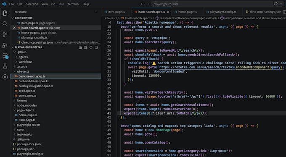Open the Testing flask view
Image resolution: width=286 pixels, height=157 pixels.
[5, 66]
